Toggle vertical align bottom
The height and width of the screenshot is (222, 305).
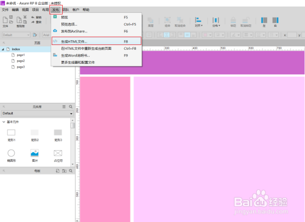point(193,35)
